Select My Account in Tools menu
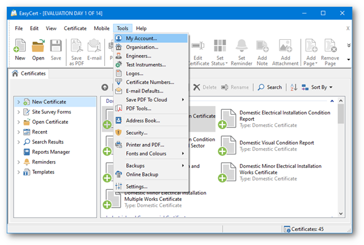Viewport: 364px width, 245px height. click(151, 38)
